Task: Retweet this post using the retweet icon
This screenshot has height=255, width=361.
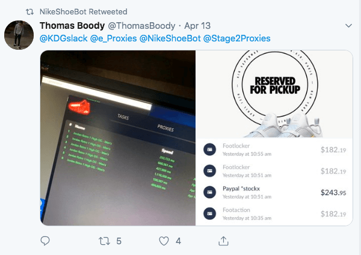Action: tap(104, 241)
